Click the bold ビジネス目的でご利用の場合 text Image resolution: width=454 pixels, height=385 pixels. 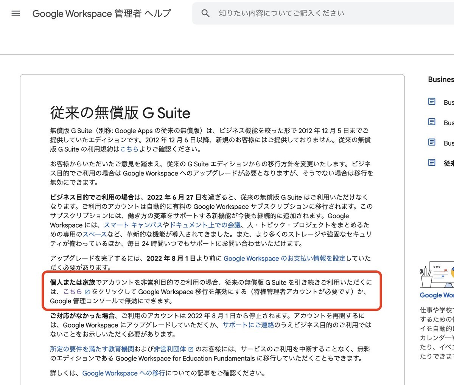92,197
